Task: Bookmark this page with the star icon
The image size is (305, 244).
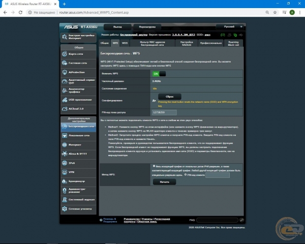Action: coord(275,12)
